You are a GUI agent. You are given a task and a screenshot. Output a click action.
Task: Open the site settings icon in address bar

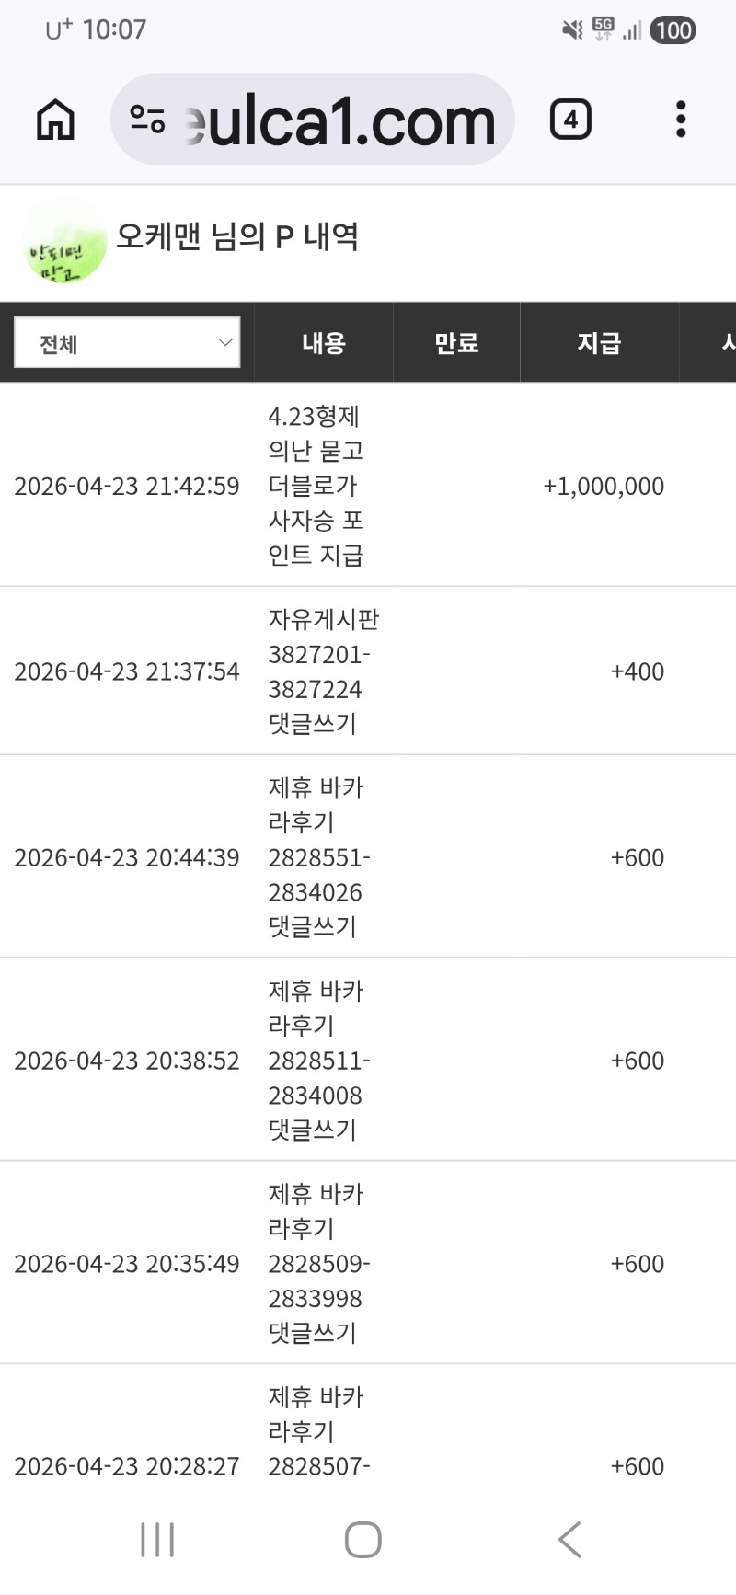click(x=147, y=120)
